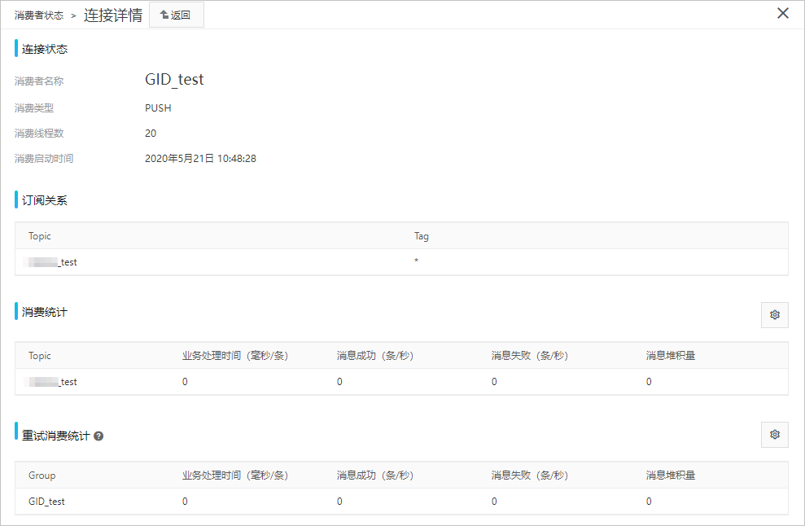Click 消息成功 header in 重试消费统计 table
This screenshot has height=526, width=805.
375,476
